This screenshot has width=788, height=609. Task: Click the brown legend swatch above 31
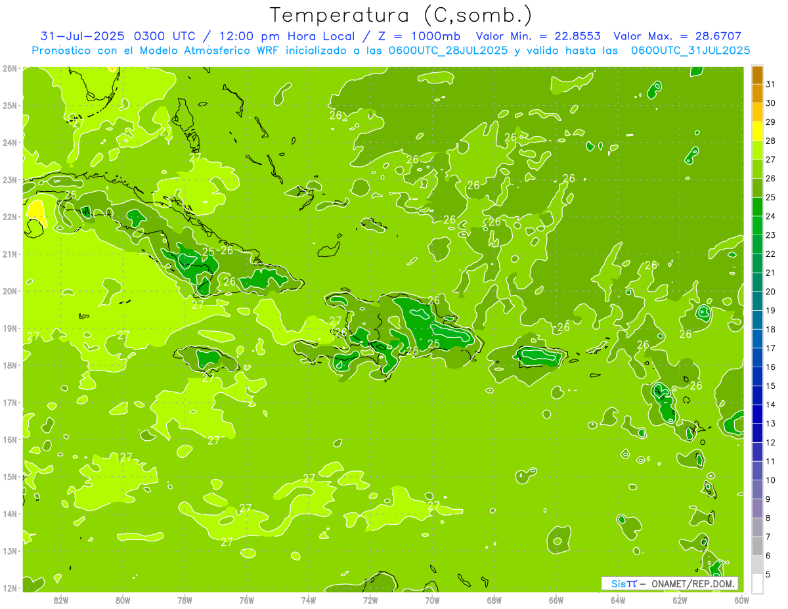pos(757,75)
